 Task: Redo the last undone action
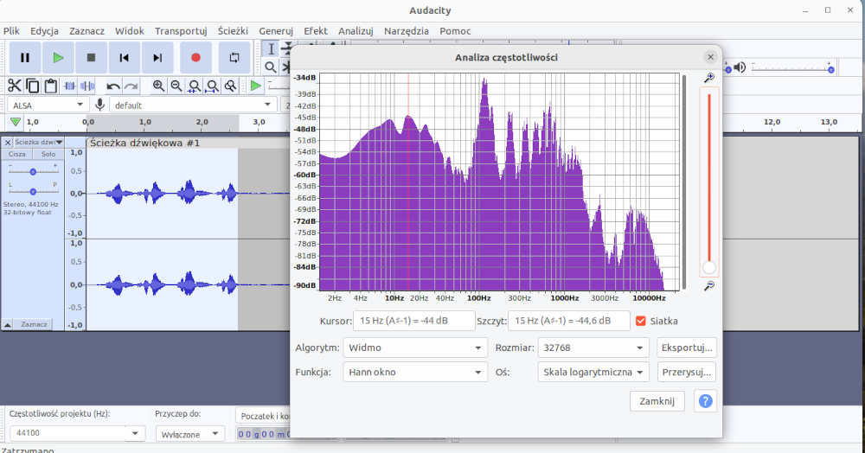[x=131, y=86]
